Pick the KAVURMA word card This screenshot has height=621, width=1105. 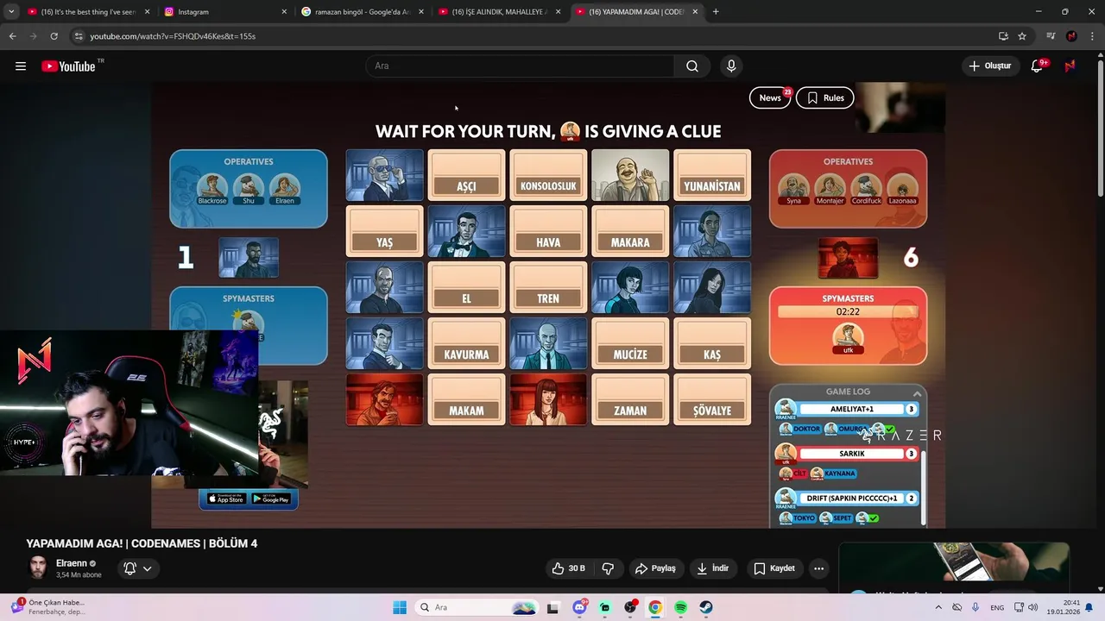point(466,344)
